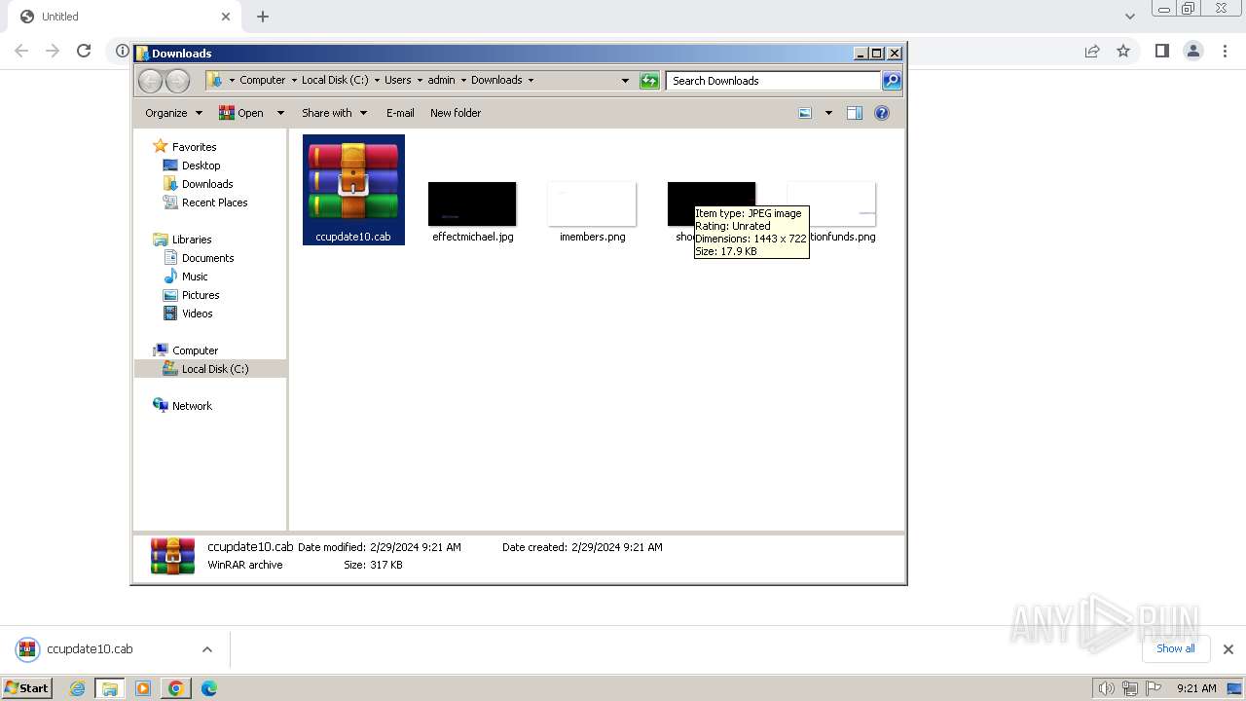The width and height of the screenshot is (1246, 701).
Task: Click Show all downloads button
Action: 1175,648
